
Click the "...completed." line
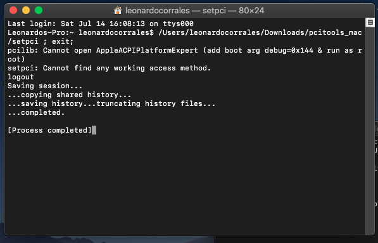(36, 112)
